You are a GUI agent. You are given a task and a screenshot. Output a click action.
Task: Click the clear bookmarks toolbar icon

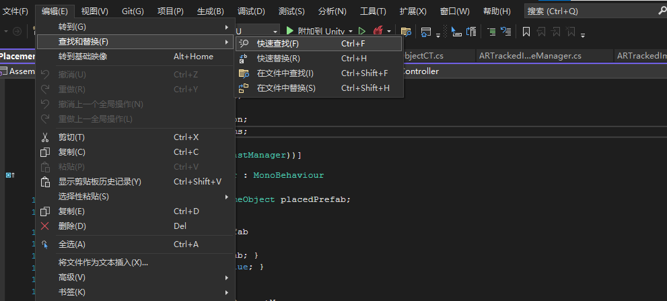[571, 32]
